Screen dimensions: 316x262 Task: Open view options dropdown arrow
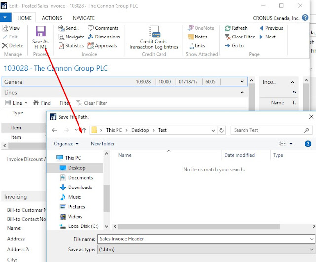291,144
